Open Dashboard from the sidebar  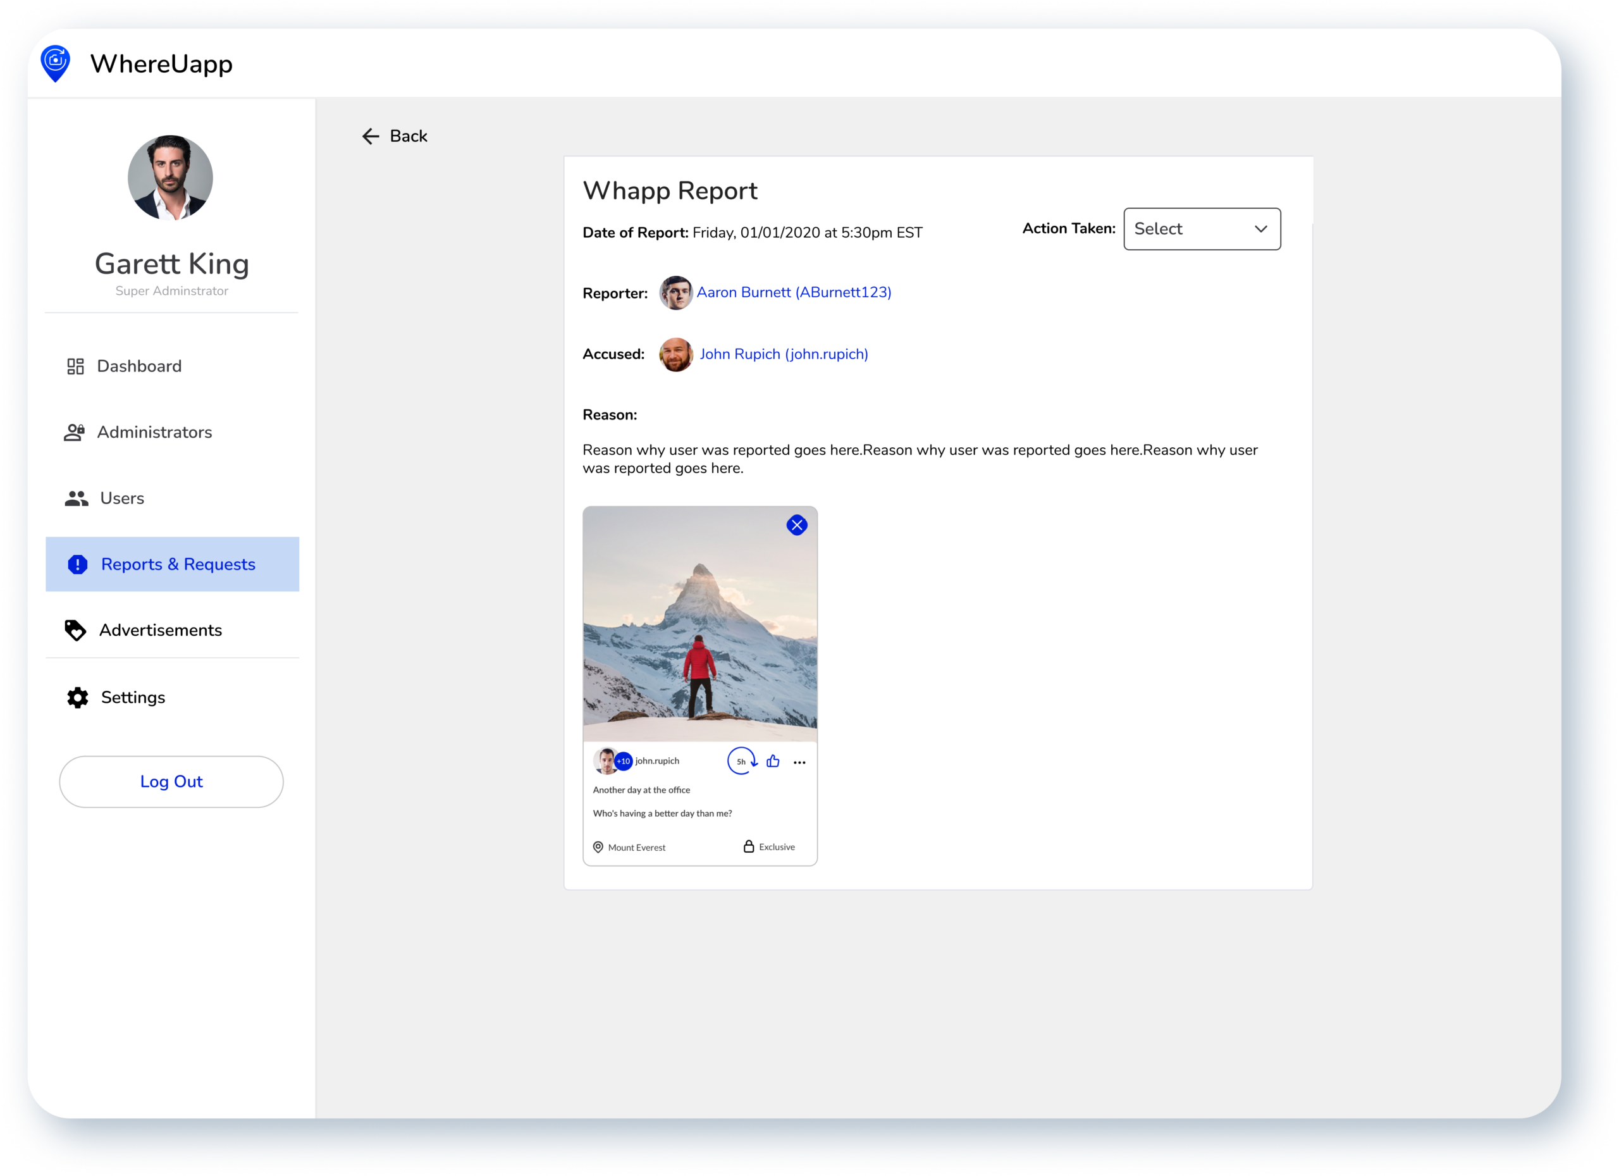tap(139, 366)
